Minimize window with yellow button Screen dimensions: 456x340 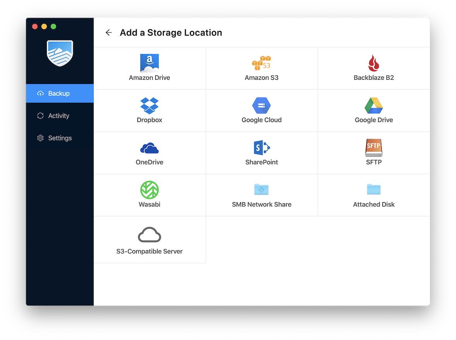click(44, 26)
